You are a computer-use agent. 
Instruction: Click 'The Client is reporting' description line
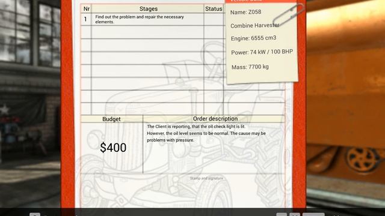pyautogui.click(x=196, y=127)
